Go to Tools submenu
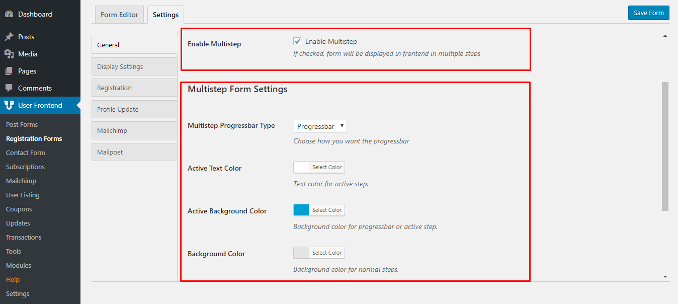 (x=14, y=251)
